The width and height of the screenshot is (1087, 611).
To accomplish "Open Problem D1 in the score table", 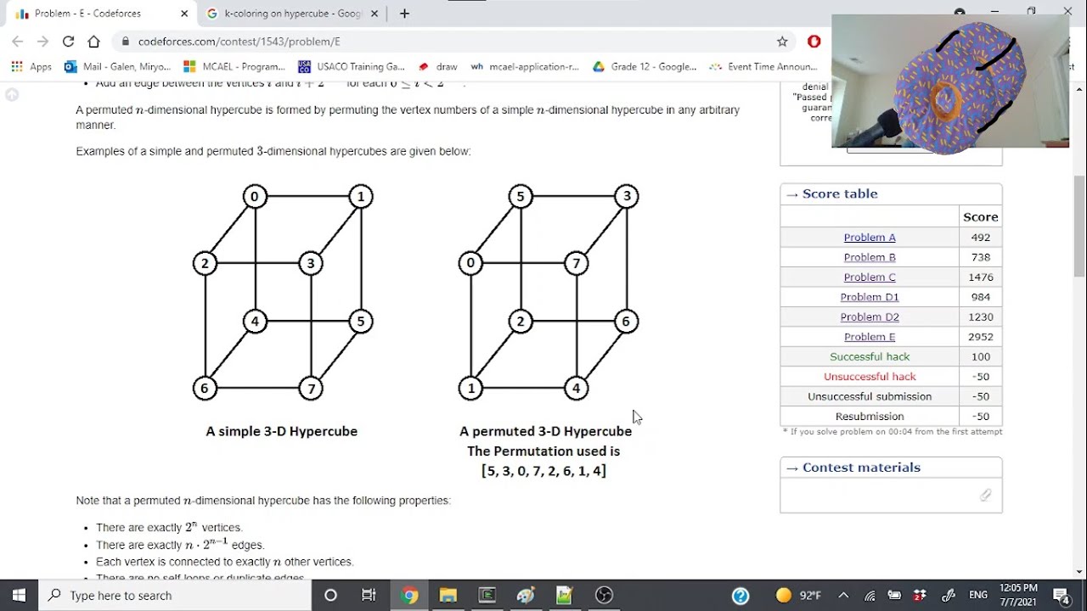I will coord(870,297).
